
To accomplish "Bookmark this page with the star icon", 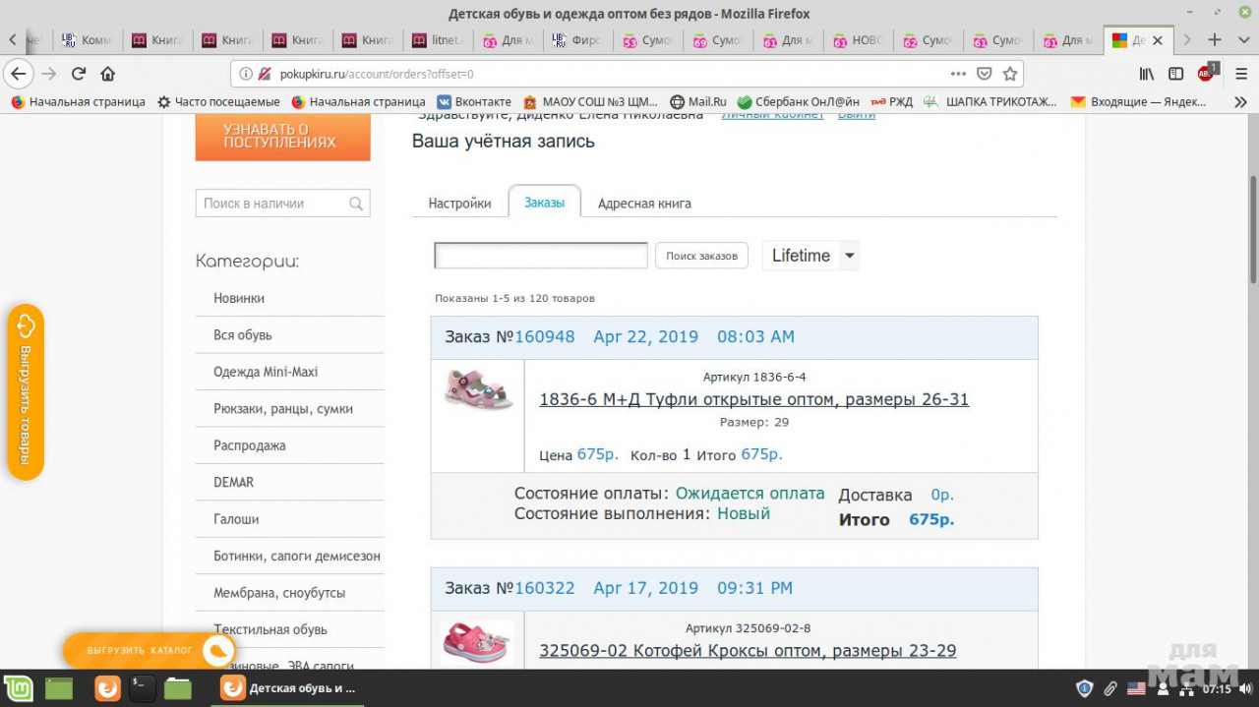I will (x=1009, y=74).
